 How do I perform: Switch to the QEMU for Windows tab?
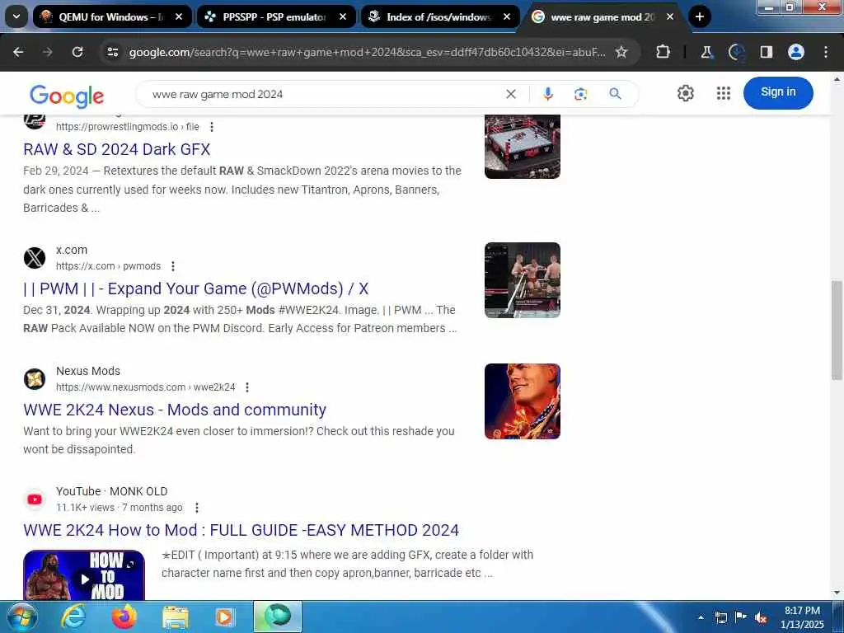pyautogui.click(x=111, y=16)
